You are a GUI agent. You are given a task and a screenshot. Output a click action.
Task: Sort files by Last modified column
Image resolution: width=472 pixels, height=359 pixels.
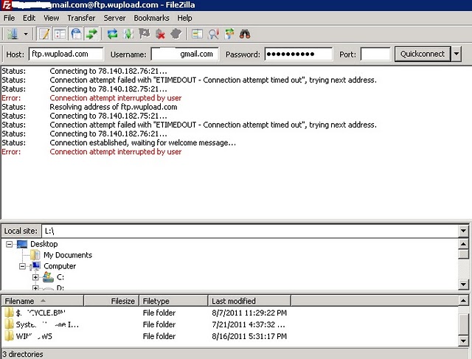pyautogui.click(x=233, y=301)
